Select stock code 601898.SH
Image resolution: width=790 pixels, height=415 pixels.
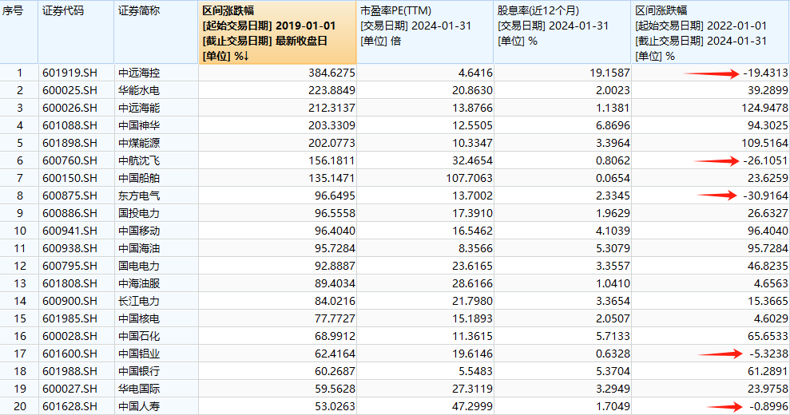(69, 143)
